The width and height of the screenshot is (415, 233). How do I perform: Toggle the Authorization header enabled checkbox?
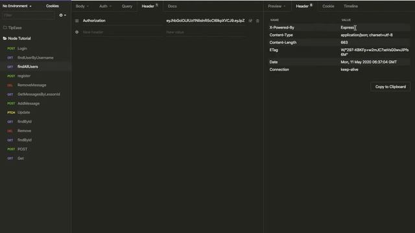coord(250,21)
